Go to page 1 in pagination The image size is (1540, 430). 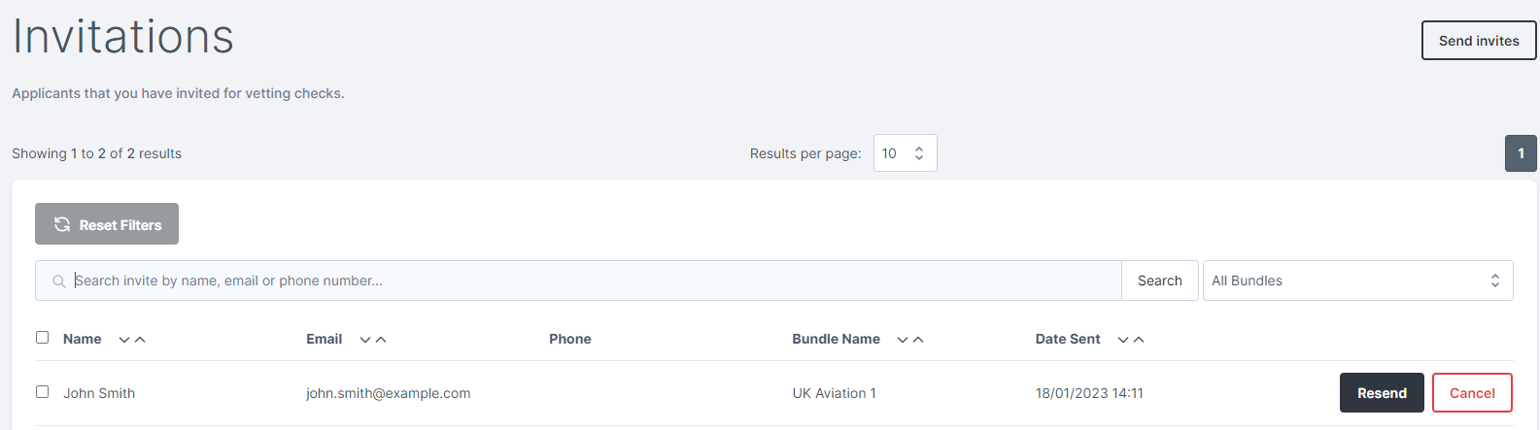pos(1521,153)
